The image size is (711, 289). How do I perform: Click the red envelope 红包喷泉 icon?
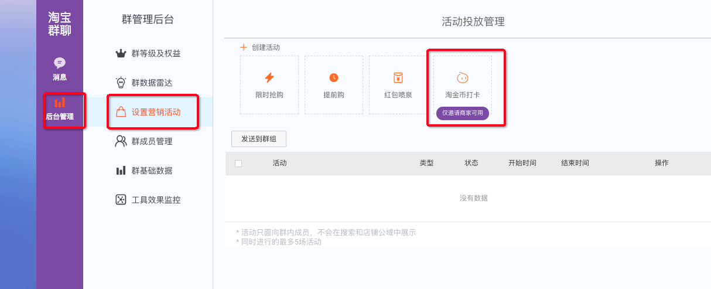coord(398,77)
